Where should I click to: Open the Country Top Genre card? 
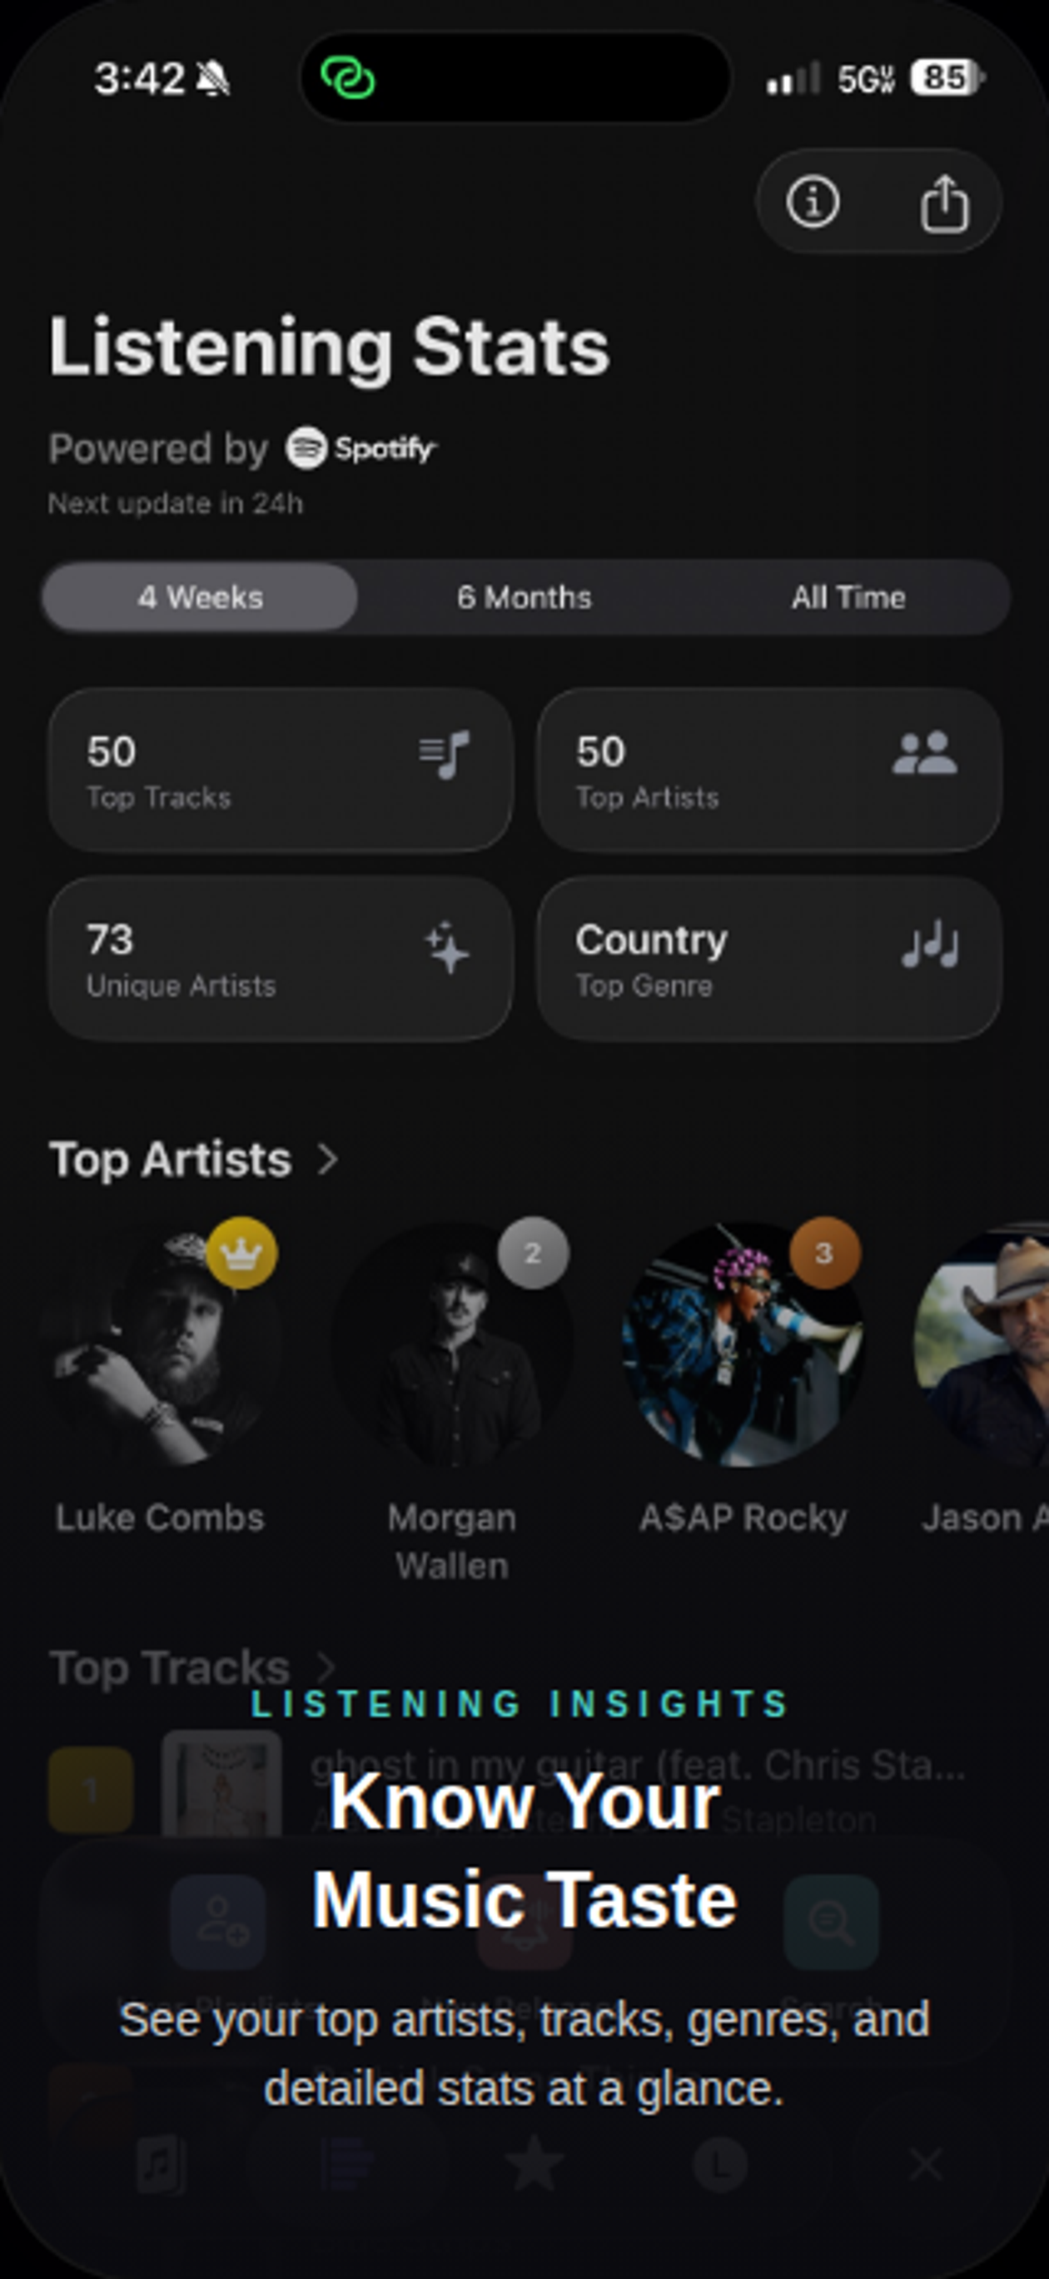768,959
